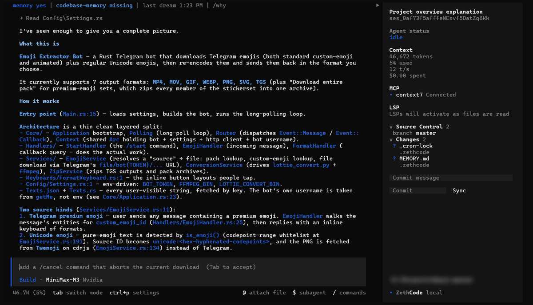Screen dimensions: 533x305
Task: Click the How it works heading
Action: pos(39,101)
